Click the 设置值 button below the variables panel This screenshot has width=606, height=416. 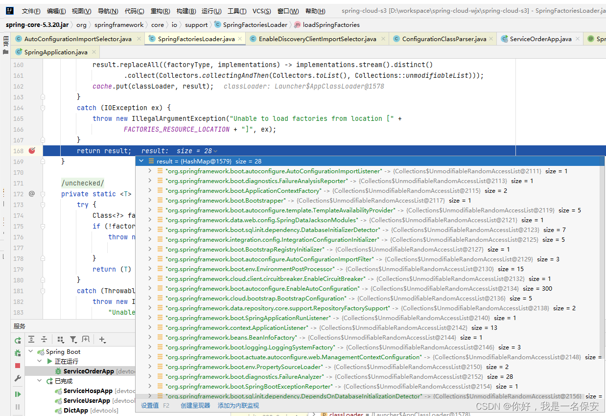pyautogui.click(x=149, y=405)
